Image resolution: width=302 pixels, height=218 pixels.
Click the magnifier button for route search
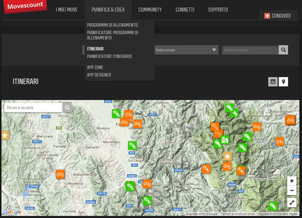pos(283,50)
